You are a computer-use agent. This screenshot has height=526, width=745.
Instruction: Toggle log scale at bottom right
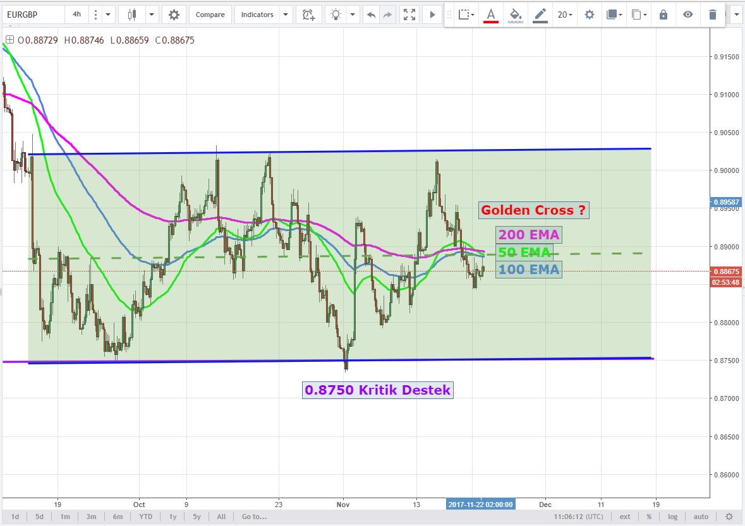point(672,517)
